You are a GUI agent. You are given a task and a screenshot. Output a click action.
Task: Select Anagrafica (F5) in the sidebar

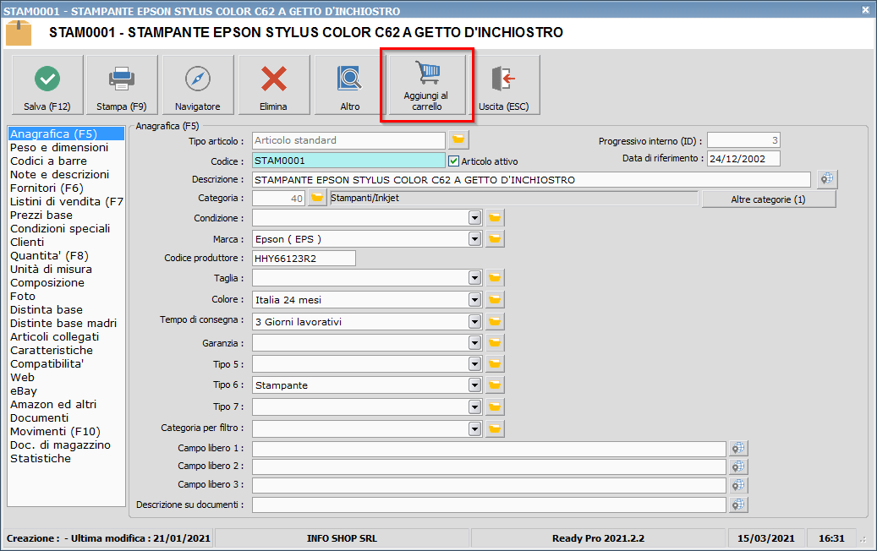[66, 134]
